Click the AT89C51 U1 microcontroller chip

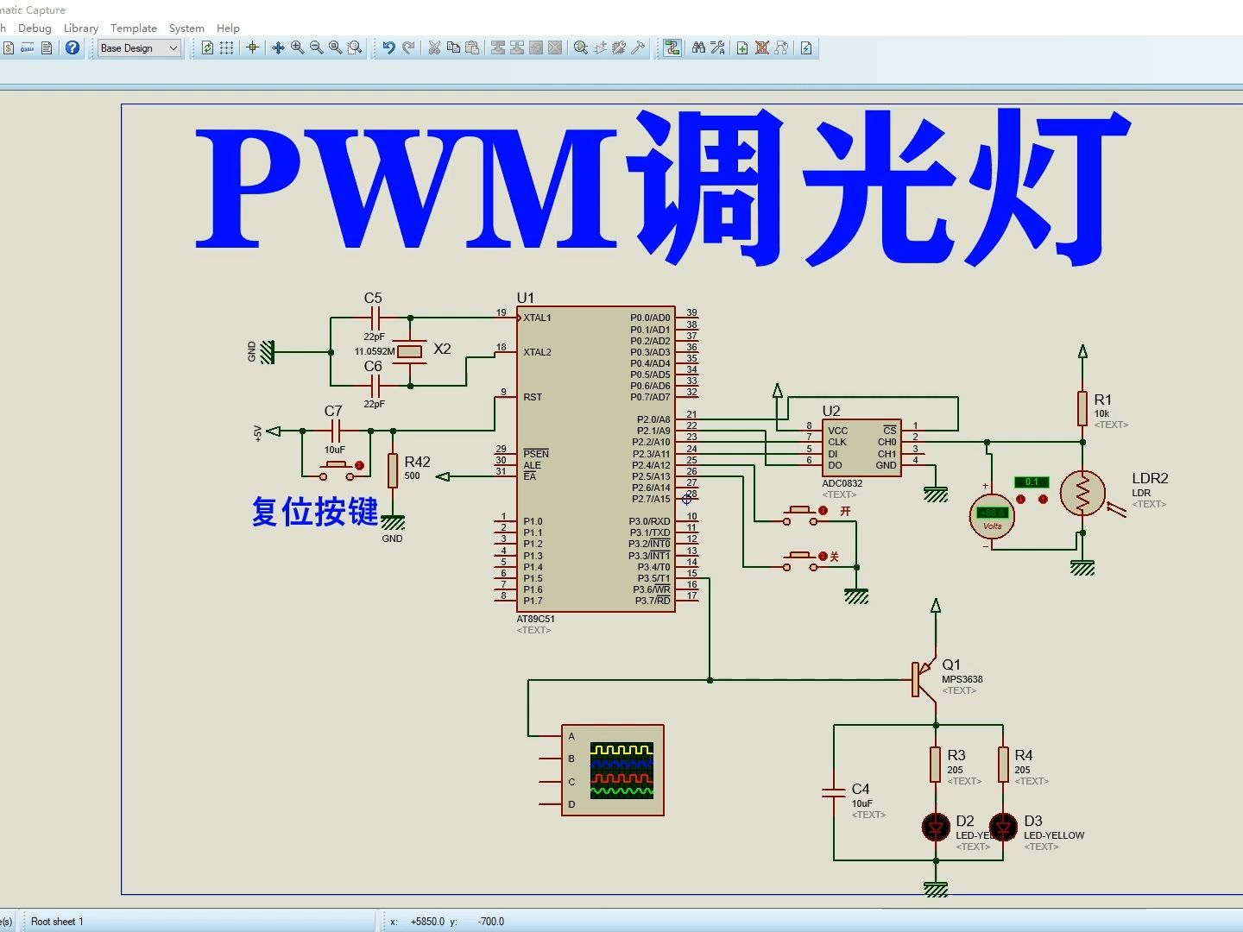[596, 459]
